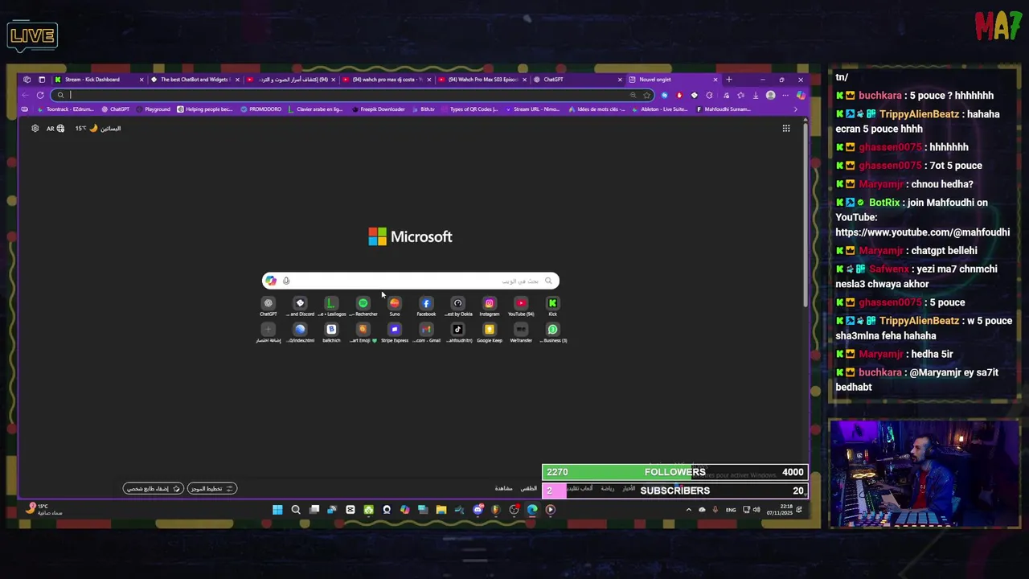
Task: Open the Discord shortcut tile
Action: [300, 306]
